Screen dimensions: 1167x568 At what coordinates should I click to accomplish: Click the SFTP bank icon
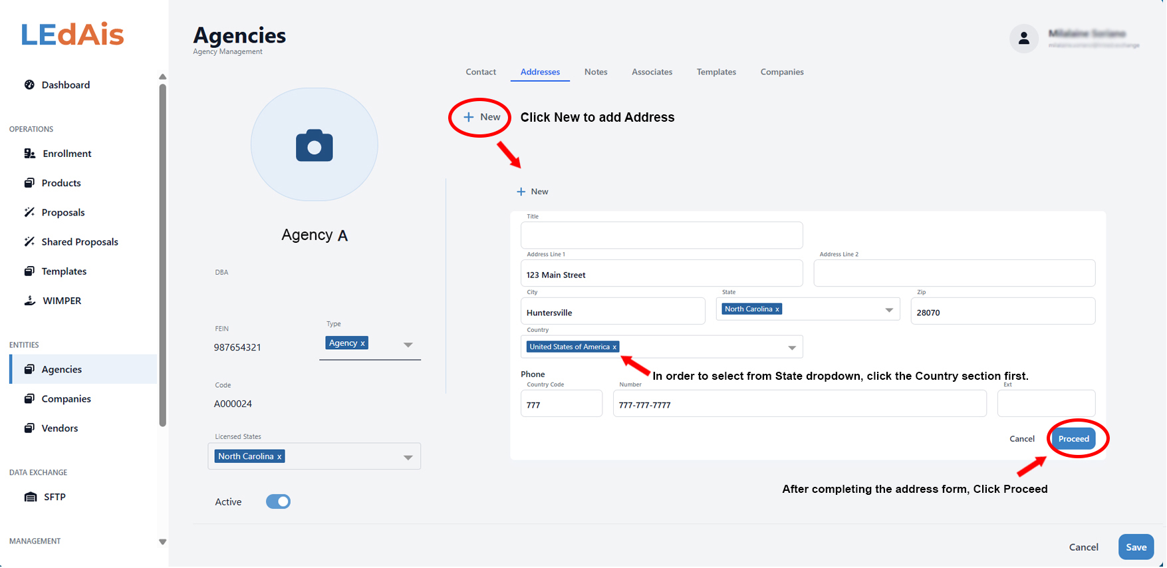point(31,497)
